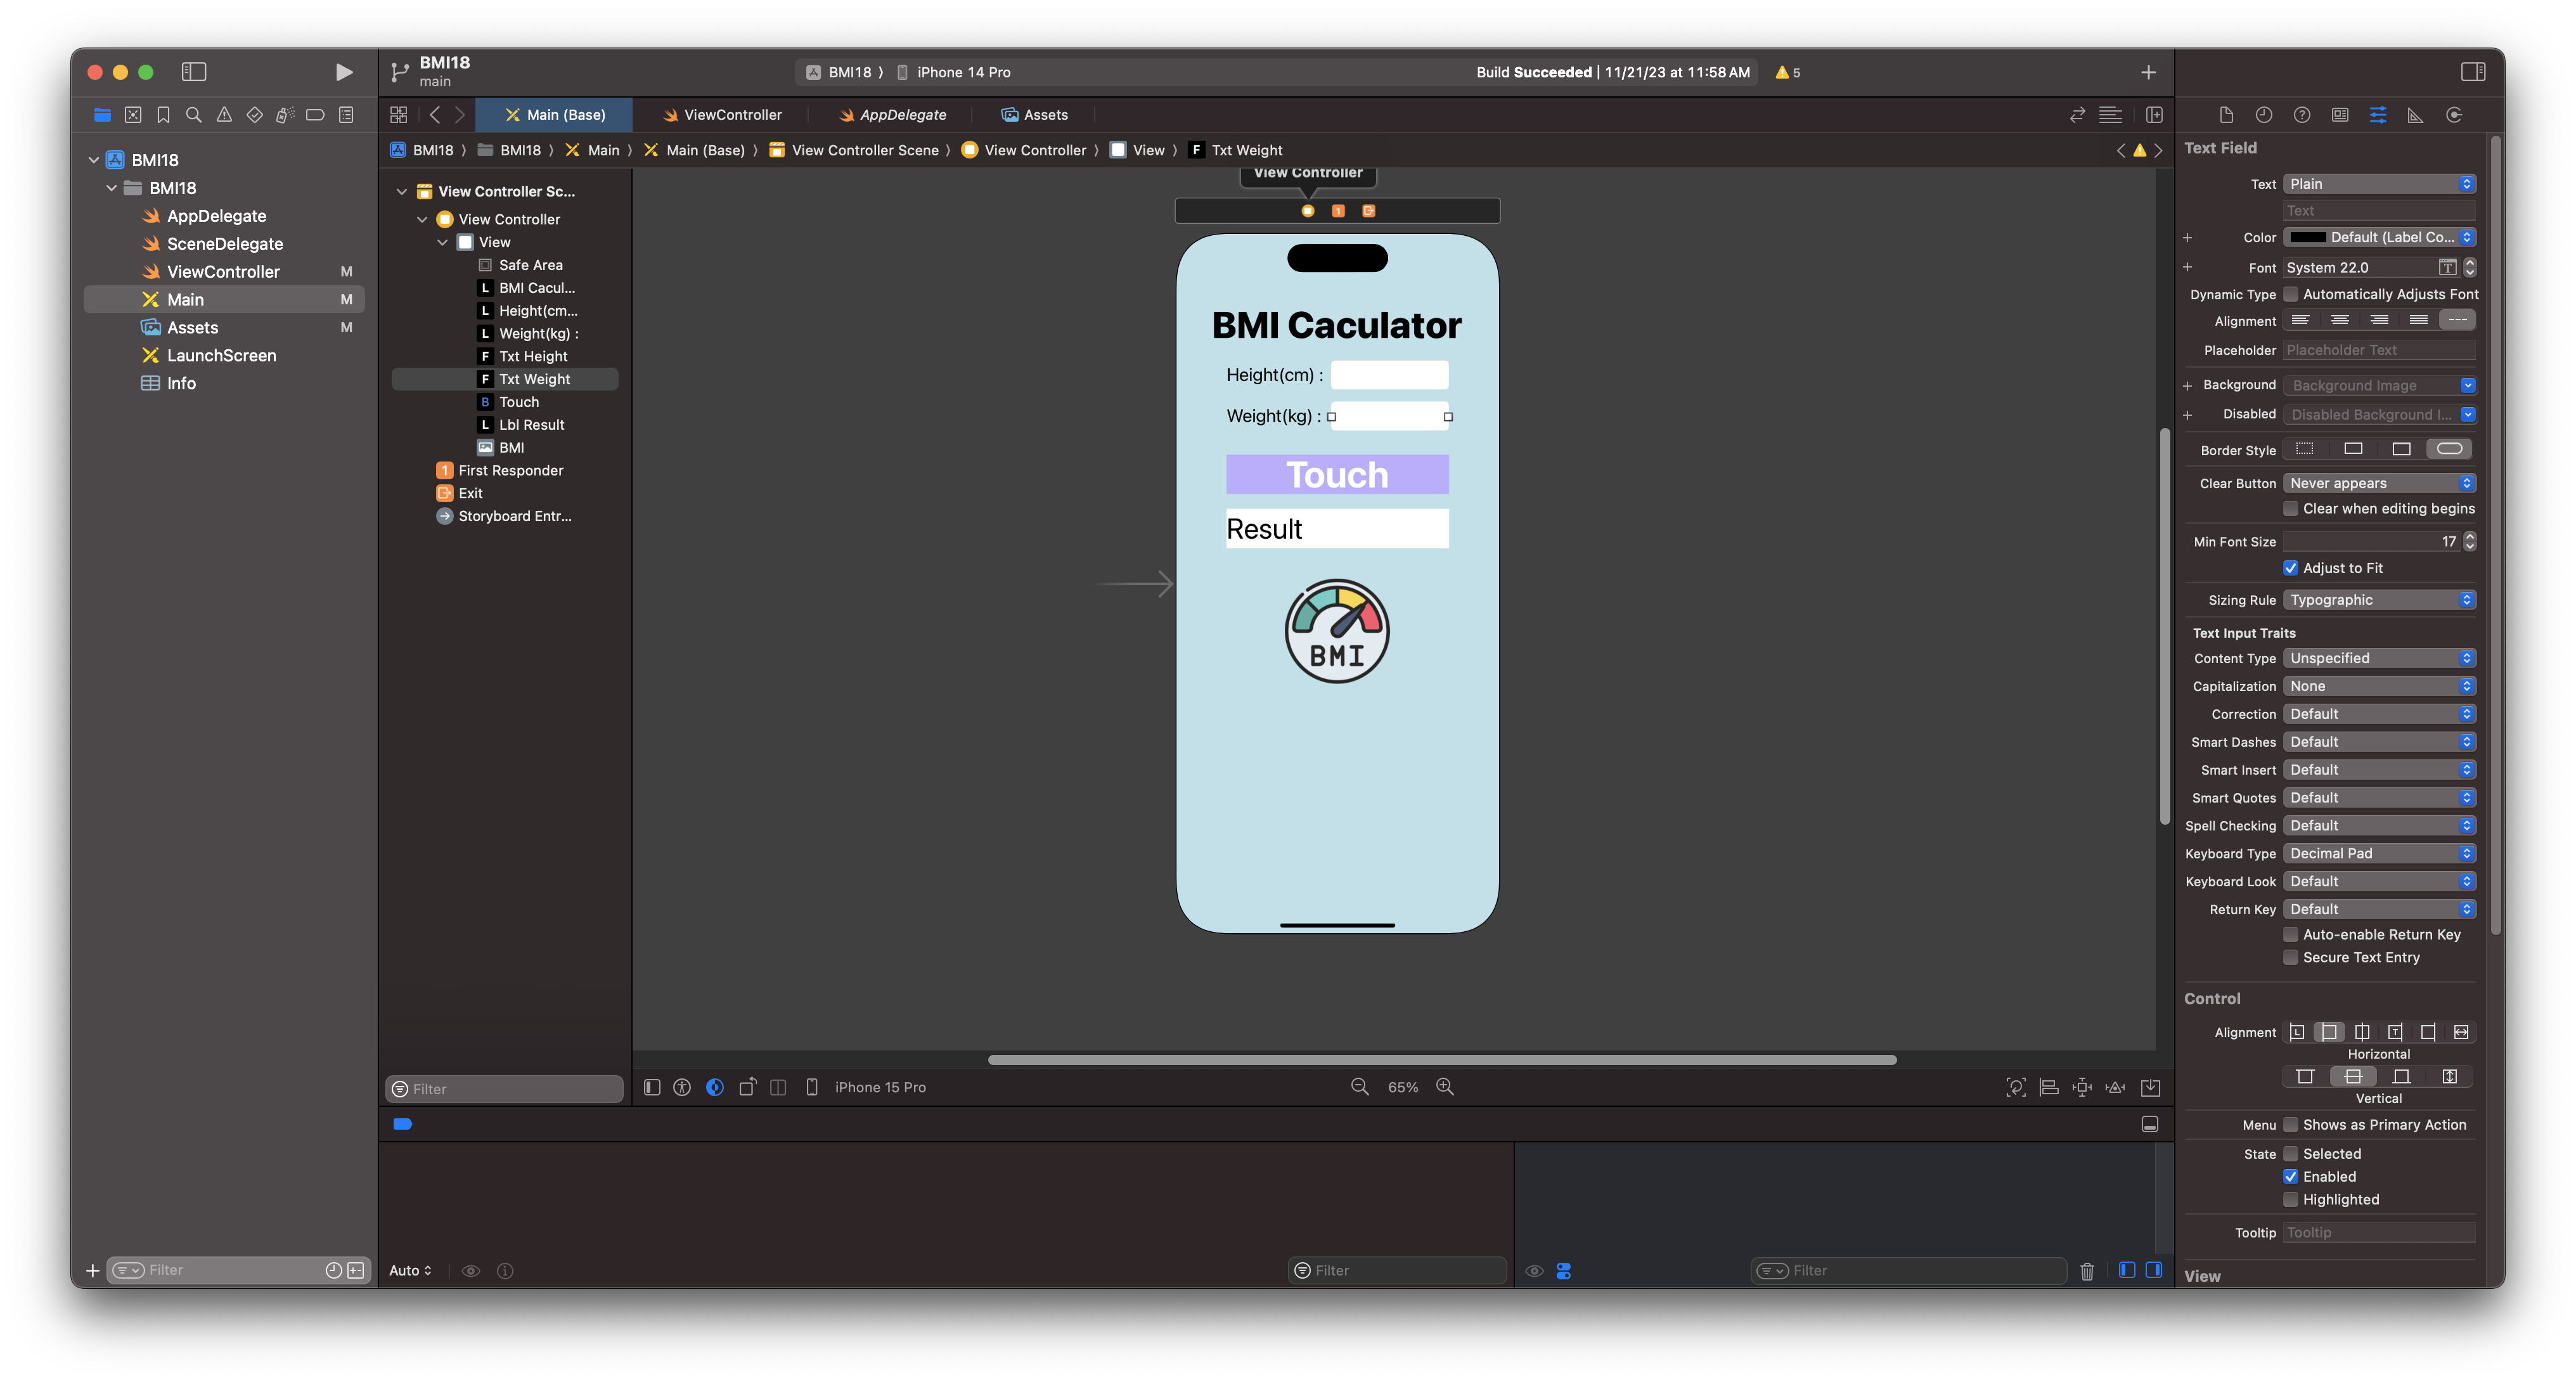Open the Connections inspector icon
2576x1382 pixels.
(x=2453, y=115)
